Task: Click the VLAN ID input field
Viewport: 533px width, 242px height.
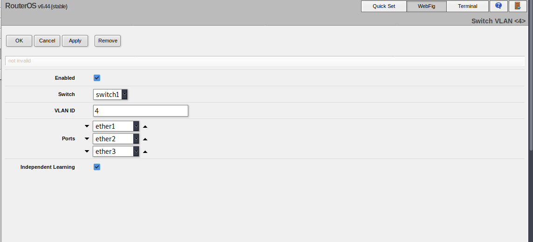Action: [140, 111]
